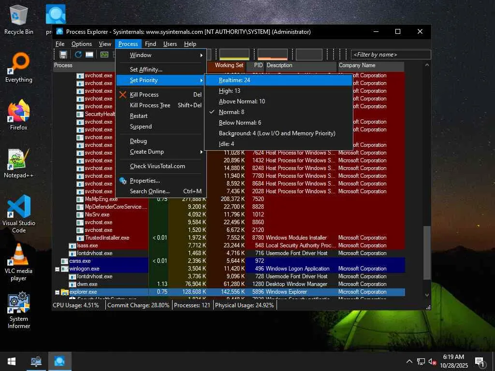Sort by the PID column header
This screenshot has height=371, width=495.
(255, 65)
